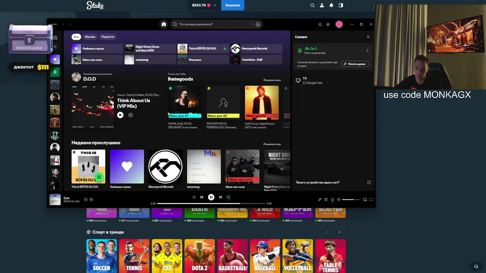Viewport: 486px width, 273px height.
Task: Open Фантомы shortcut tile
Action: pyautogui.click(x=203, y=60)
